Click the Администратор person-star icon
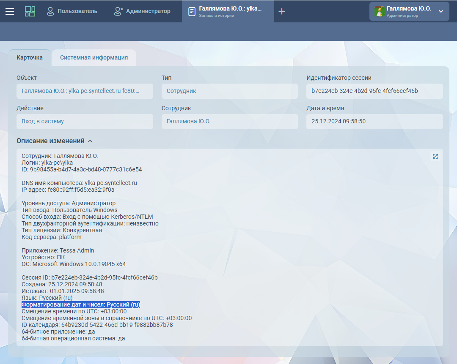This screenshot has height=364, width=457. (118, 11)
